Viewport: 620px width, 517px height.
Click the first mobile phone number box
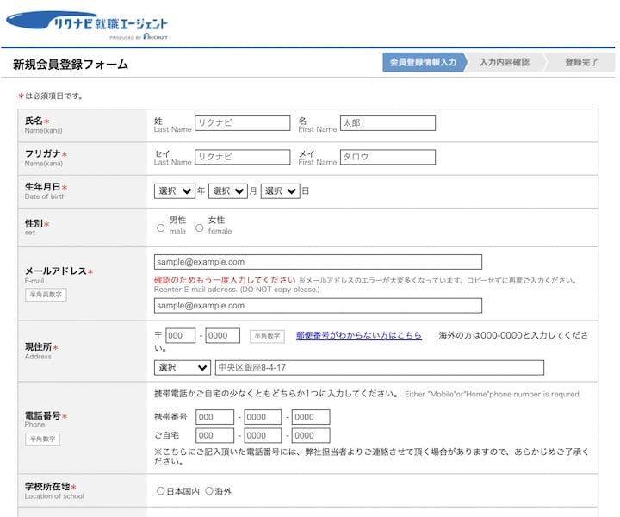tap(214, 417)
